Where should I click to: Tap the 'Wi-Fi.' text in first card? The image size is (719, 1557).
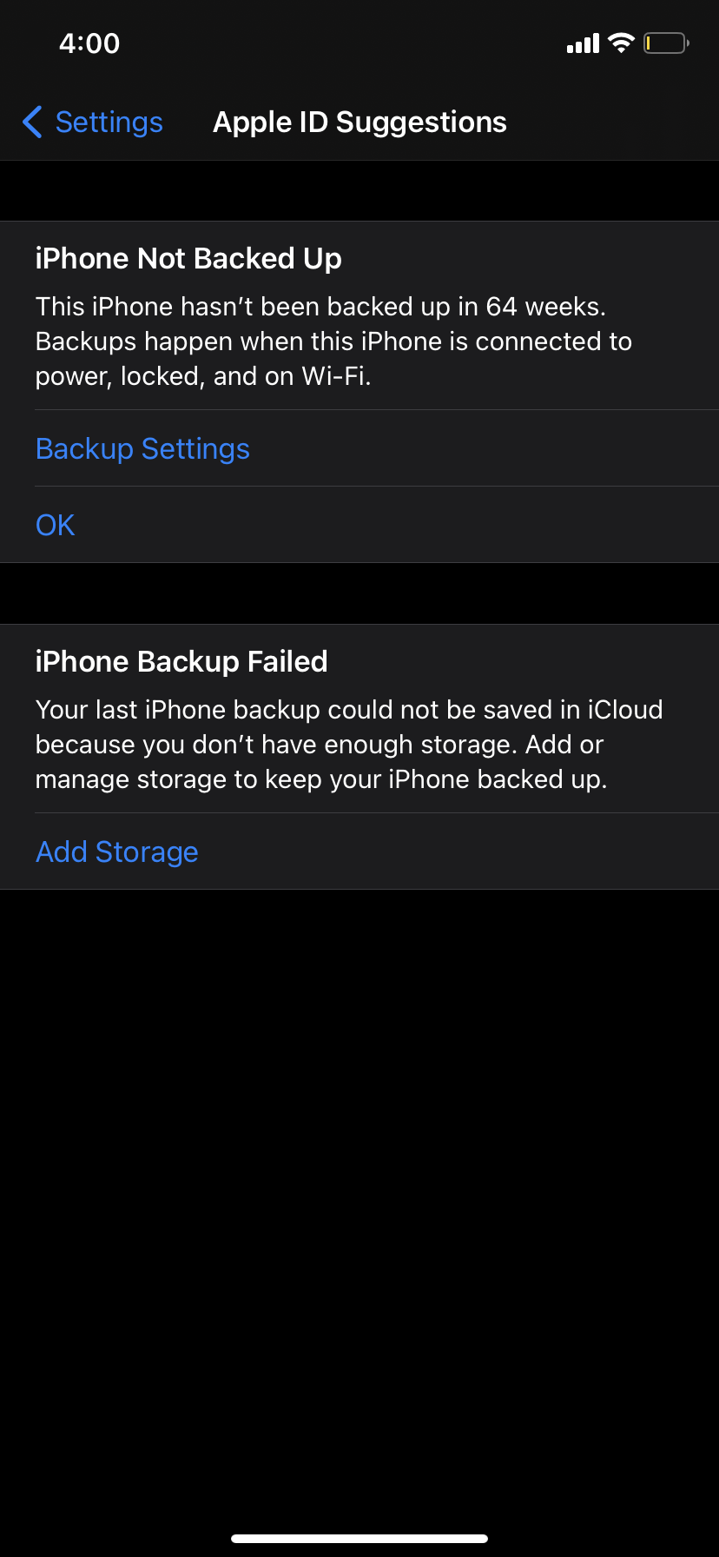[x=336, y=376]
